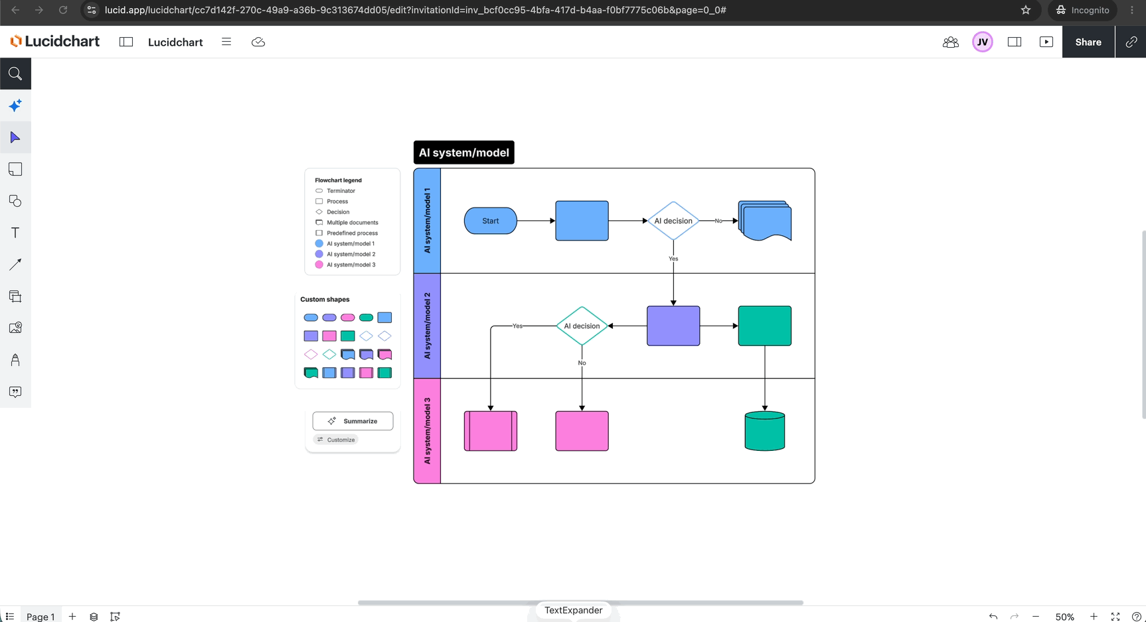Select the teal cylinder database shape
The width and height of the screenshot is (1146, 622).
tap(765, 431)
